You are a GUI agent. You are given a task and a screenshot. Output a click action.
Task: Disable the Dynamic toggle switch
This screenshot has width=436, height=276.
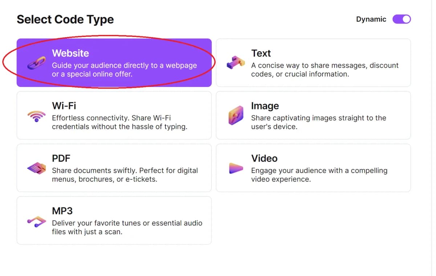401,19
